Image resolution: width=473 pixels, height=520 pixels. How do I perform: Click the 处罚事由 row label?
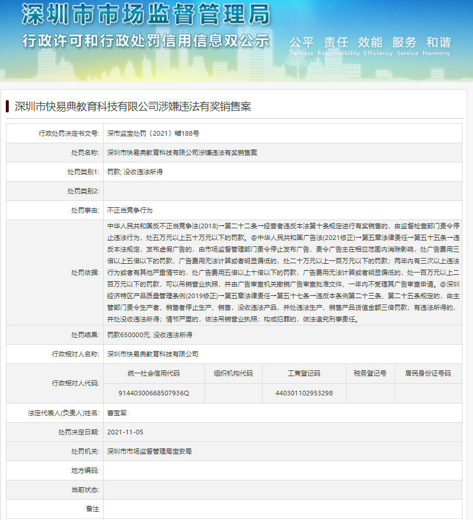[85, 210]
